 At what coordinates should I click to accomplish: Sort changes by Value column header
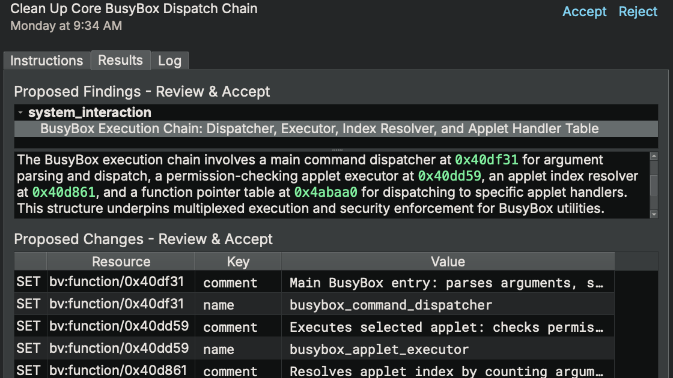(448, 262)
